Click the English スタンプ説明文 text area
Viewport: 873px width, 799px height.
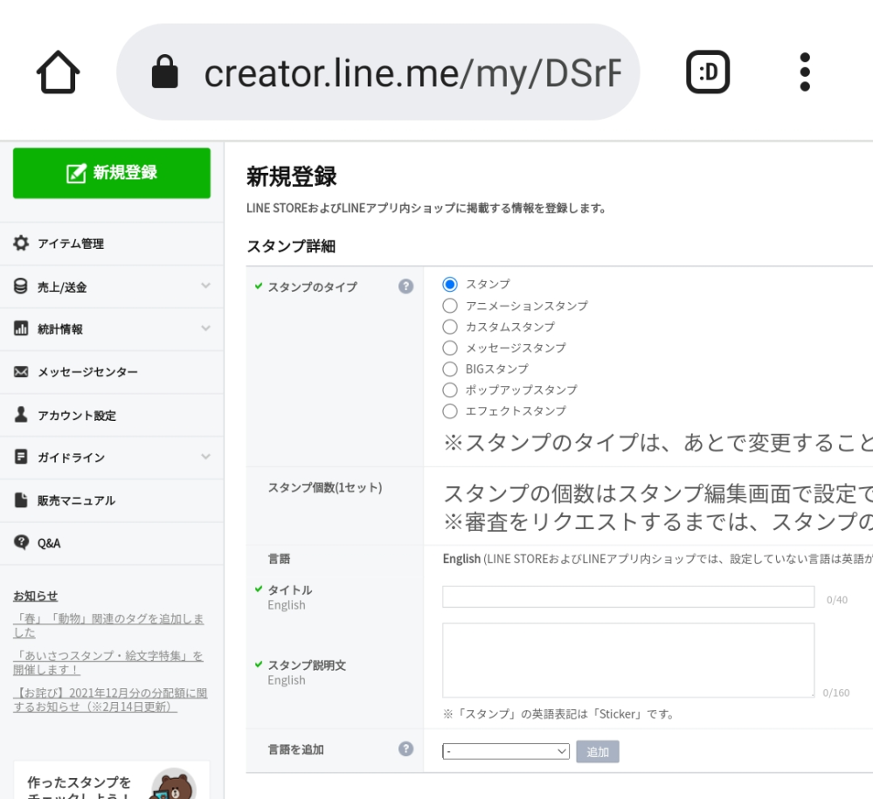coord(628,660)
